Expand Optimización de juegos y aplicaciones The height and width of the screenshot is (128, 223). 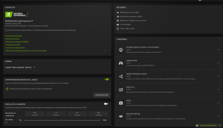pyautogui.click(x=218, y=50)
